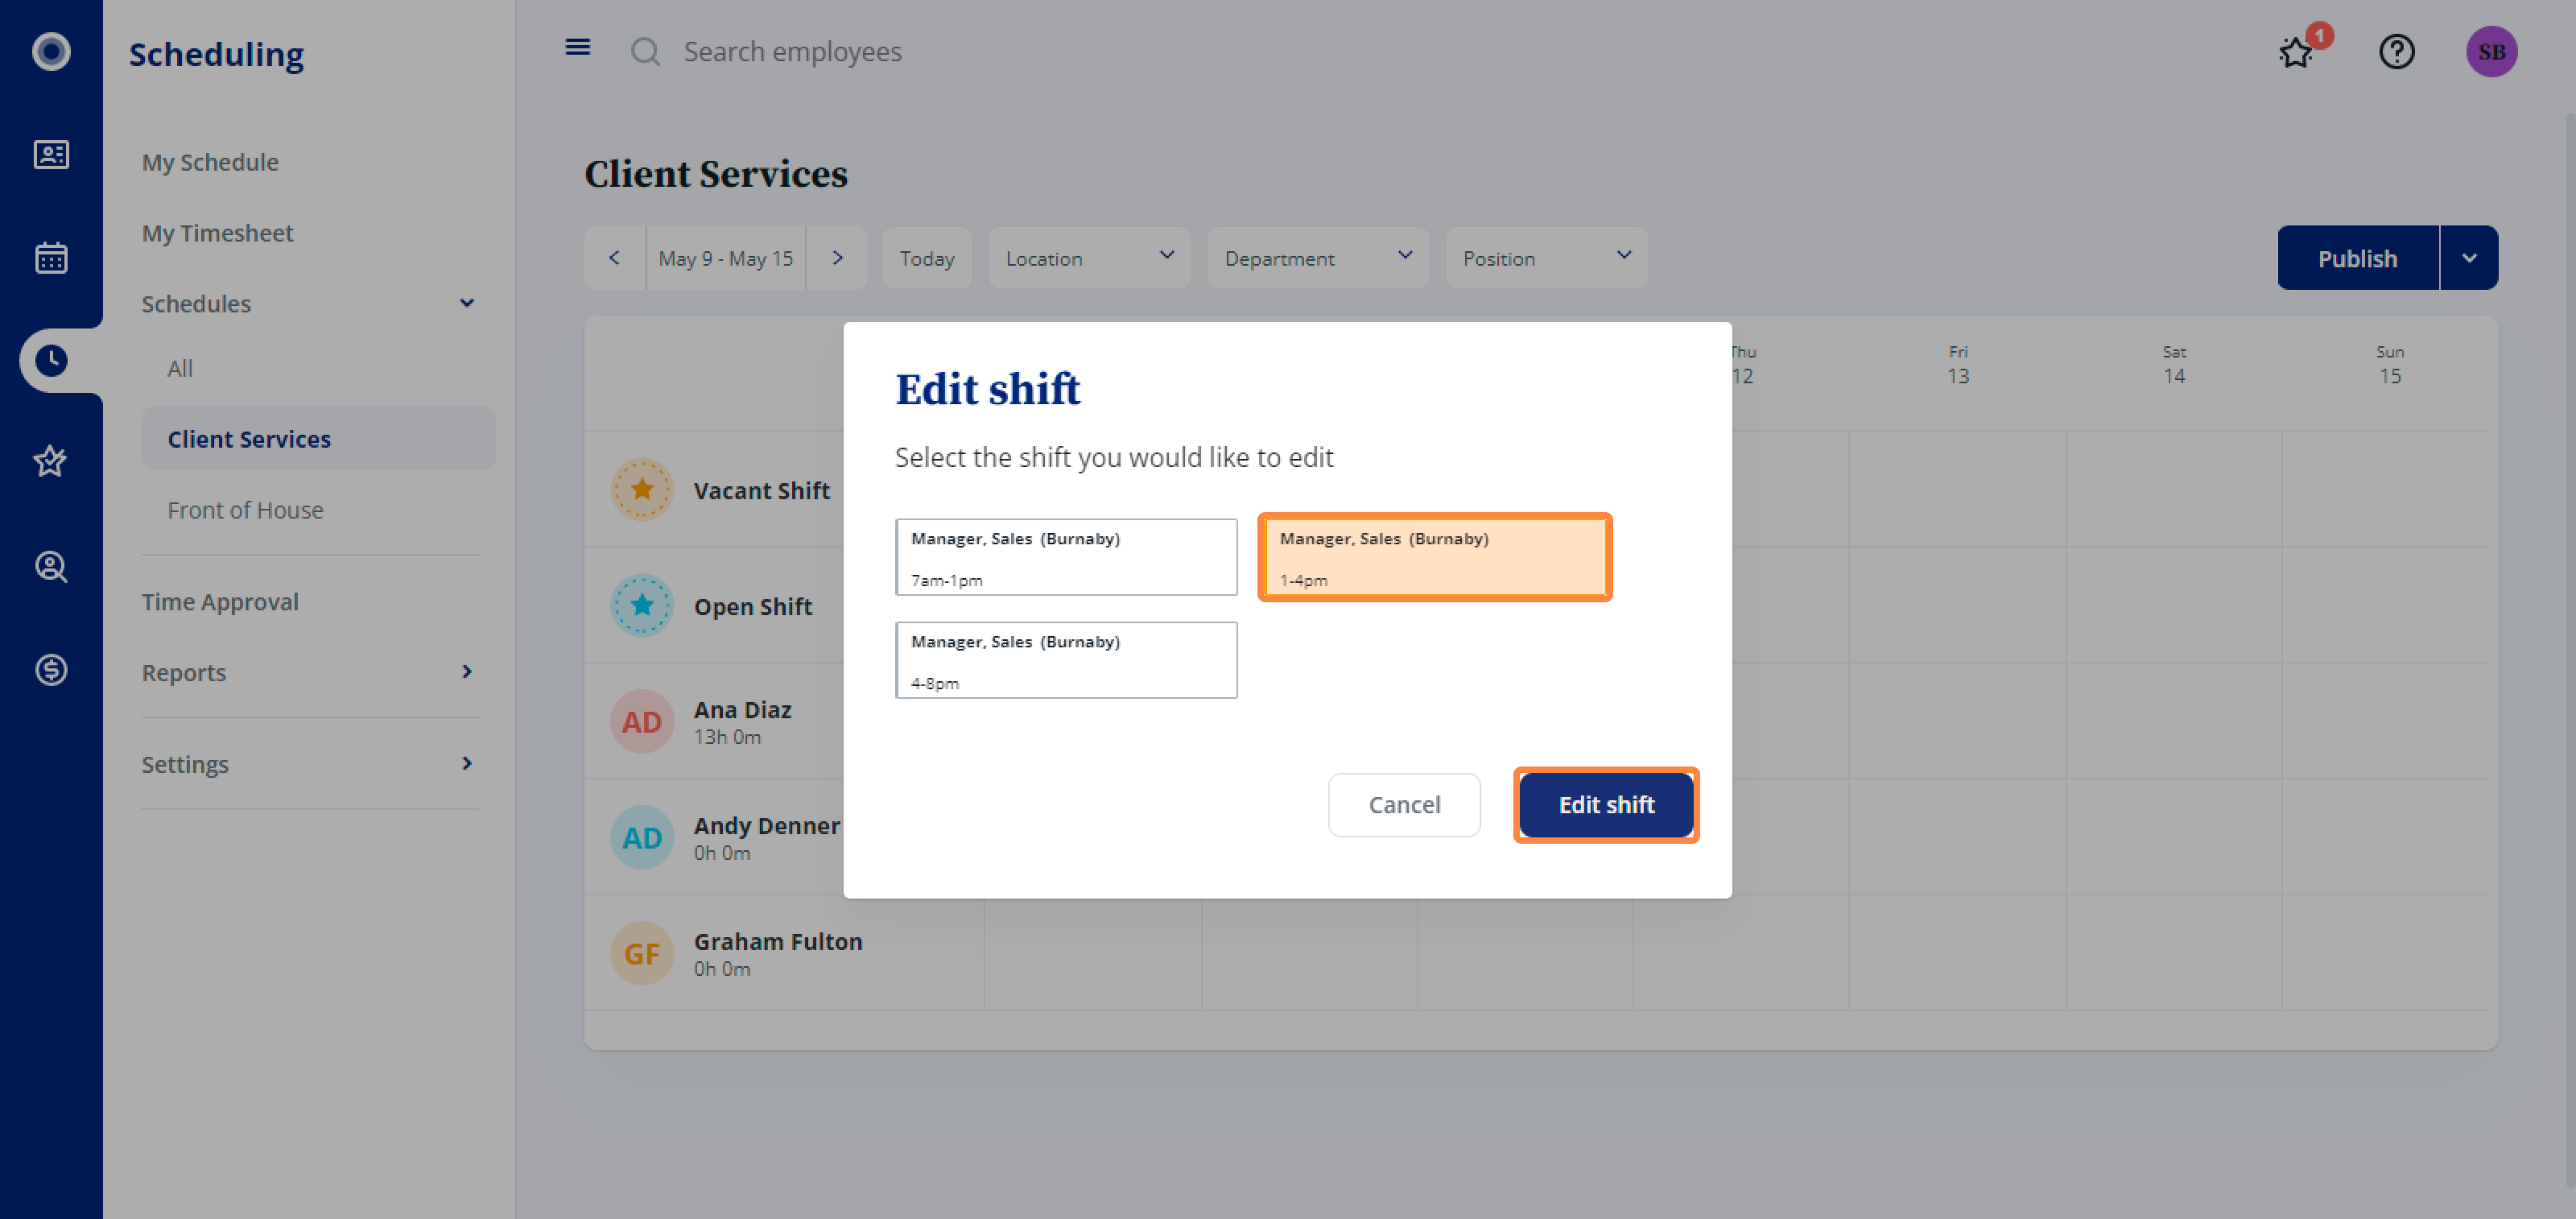Click Ana Diaz's avatar
The image size is (2576, 1219).
(x=642, y=721)
